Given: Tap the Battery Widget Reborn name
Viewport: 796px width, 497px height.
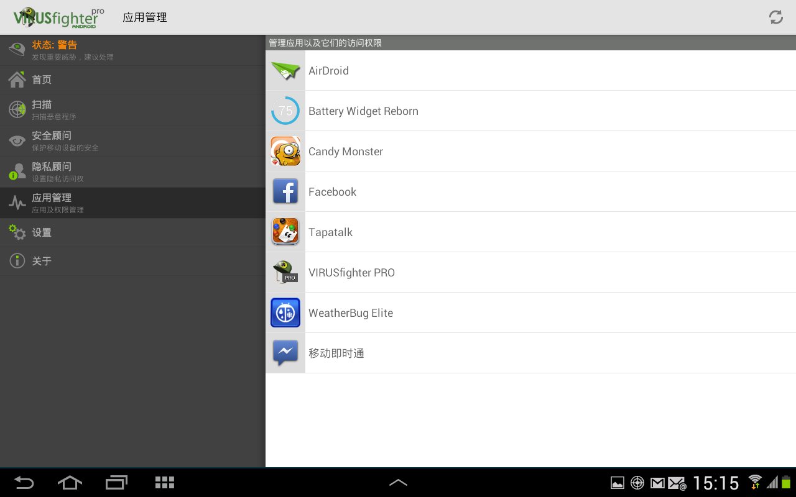Looking at the screenshot, I should coord(363,111).
